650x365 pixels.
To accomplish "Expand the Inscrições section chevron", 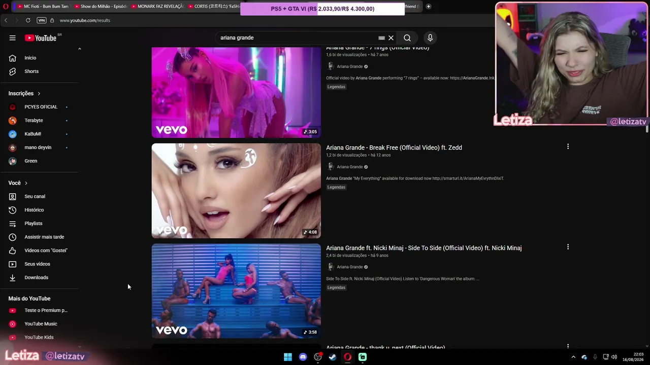I will tap(39, 93).
